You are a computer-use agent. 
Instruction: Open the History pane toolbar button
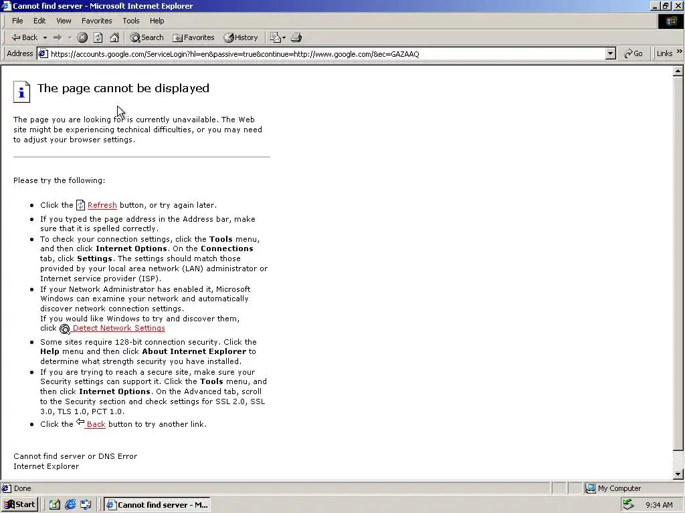pyautogui.click(x=241, y=37)
